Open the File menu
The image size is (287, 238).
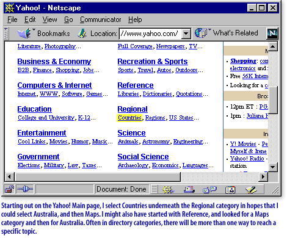pyautogui.click(x=12, y=20)
